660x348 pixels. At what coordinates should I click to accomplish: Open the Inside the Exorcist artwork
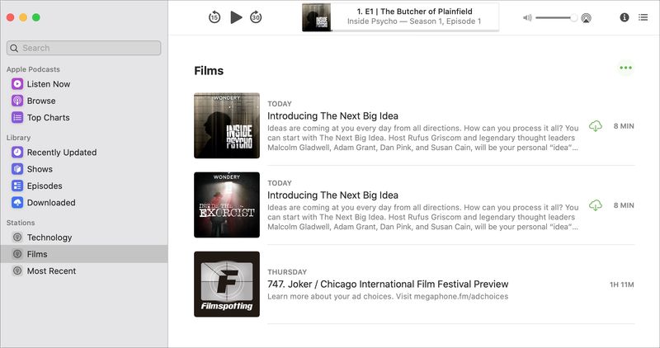[x=227, y=205]
